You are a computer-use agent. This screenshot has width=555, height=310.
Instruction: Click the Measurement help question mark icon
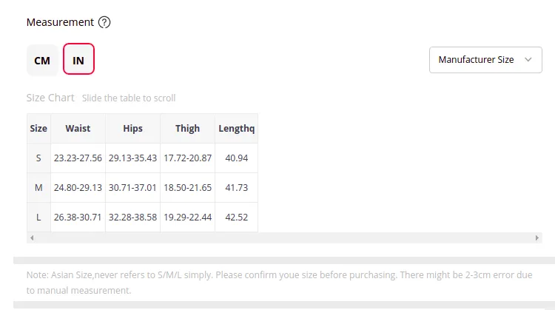click(x=104, y=22)
